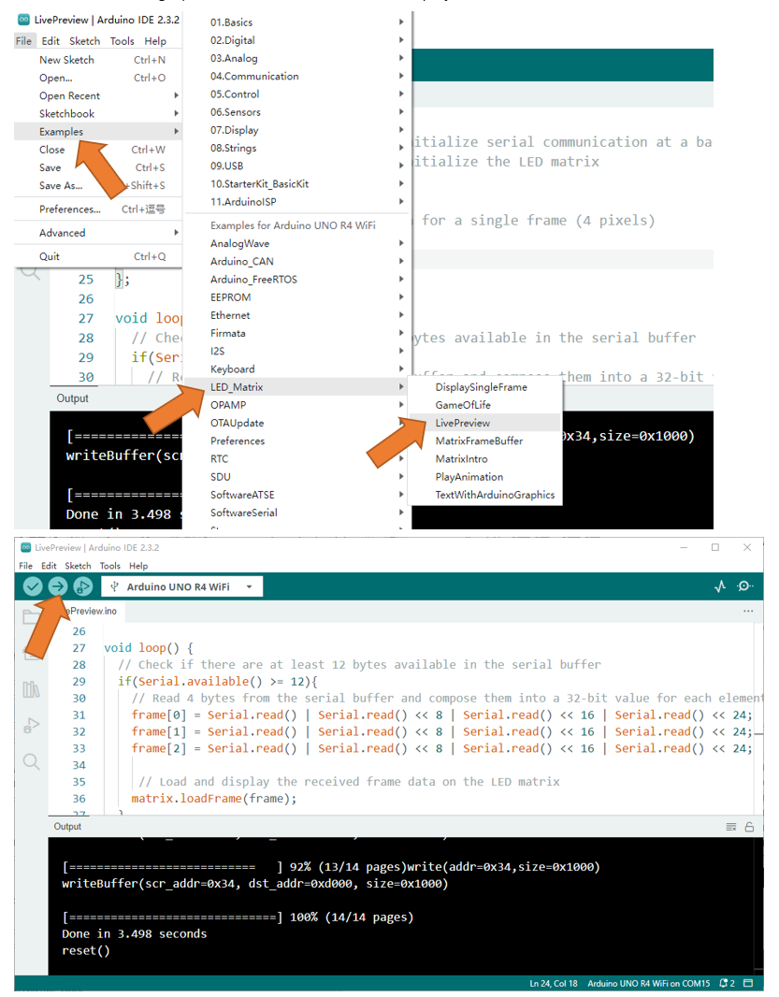
Task: Click the Verify checkmark button
Action: [x=33, y=586]
